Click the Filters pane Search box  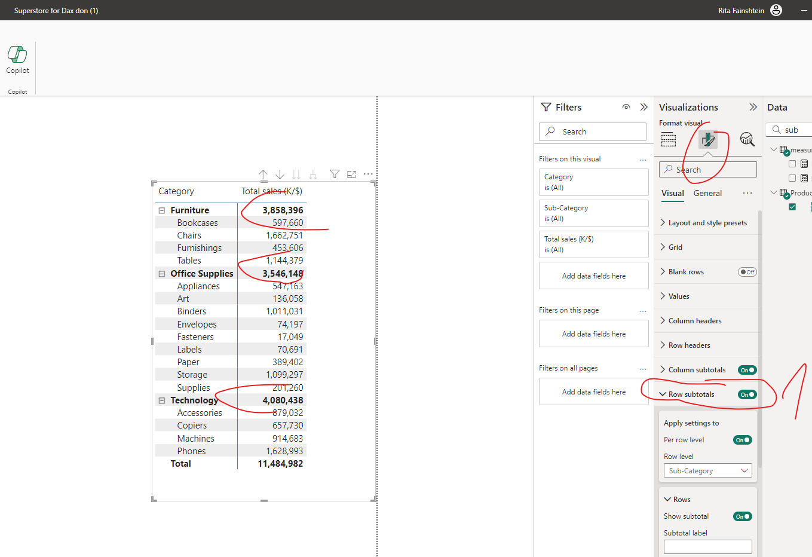(x=593, y=131)
